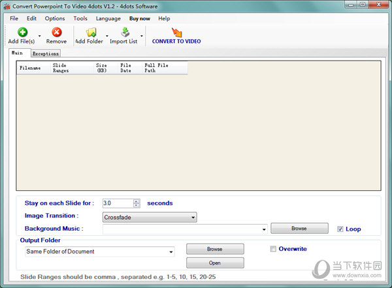
Task: Toggle the Loop checkbox
Action: (x=340, y=229)
